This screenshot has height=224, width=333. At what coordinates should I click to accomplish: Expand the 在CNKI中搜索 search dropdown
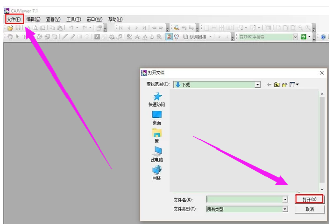[x=295, y=37]
